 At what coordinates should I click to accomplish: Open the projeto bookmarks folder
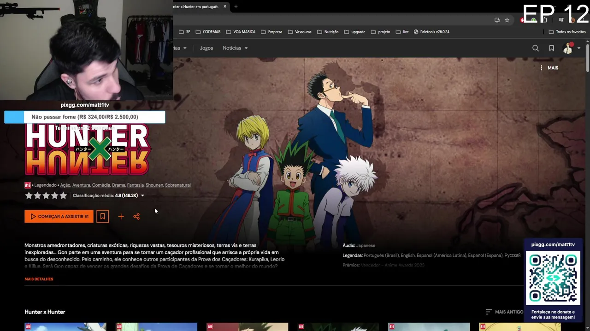380,32
